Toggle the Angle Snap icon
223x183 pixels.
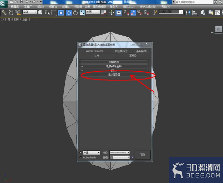133,13
